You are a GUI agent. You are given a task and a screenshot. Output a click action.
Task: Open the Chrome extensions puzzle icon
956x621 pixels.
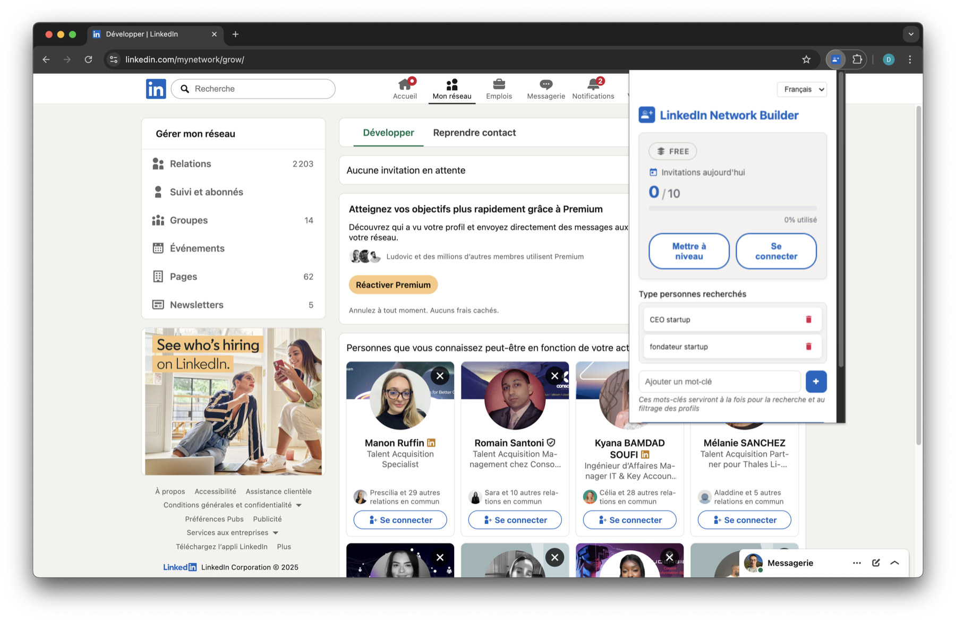click(x=857, y=59)
